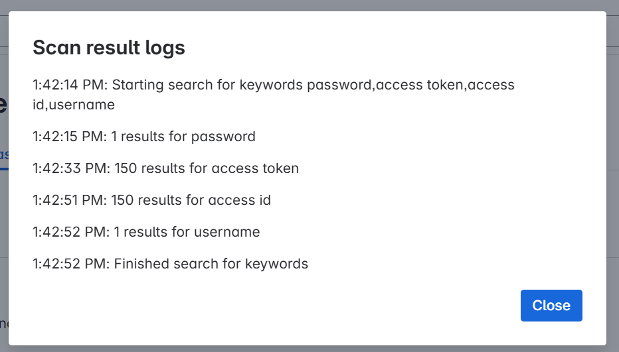The width and height of the screenshot is (619, 352).
Task: Select the "Starting search for keywords" log entry
Action: [x=274, y=95]
